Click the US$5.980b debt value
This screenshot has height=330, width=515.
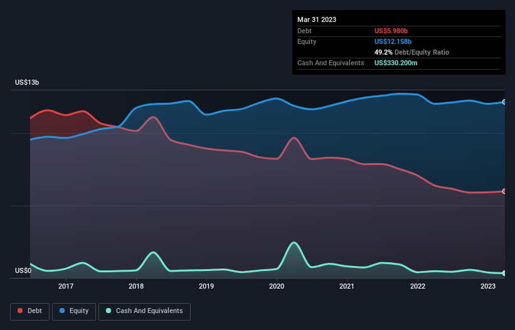click(391, 31)
